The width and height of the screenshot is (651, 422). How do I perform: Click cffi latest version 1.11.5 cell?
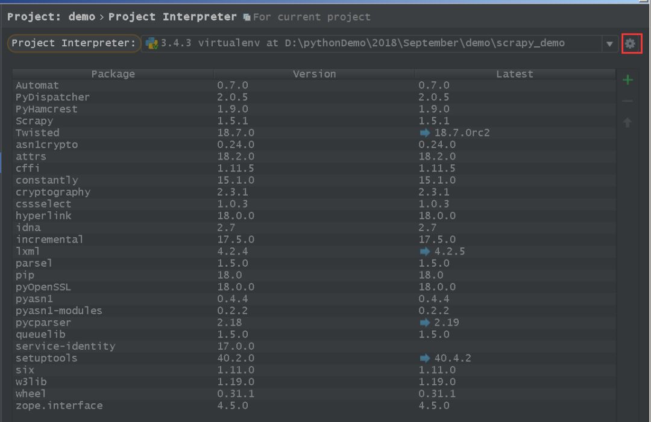[x=437, y=169]
